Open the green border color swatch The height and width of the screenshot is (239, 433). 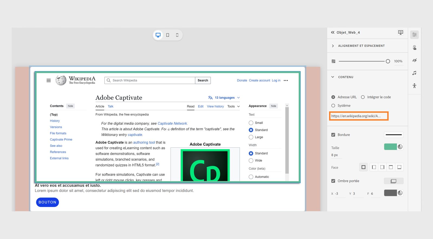(391, 147)
